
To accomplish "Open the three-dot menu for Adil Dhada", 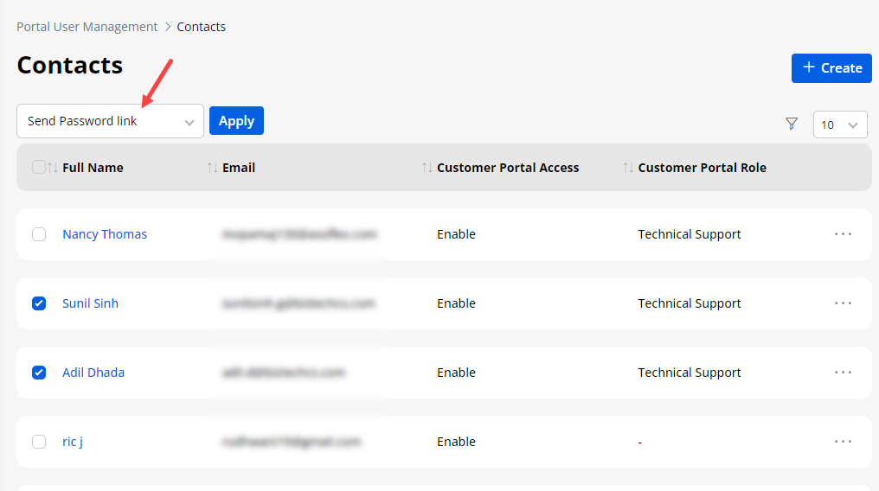I will pos(843,373).
